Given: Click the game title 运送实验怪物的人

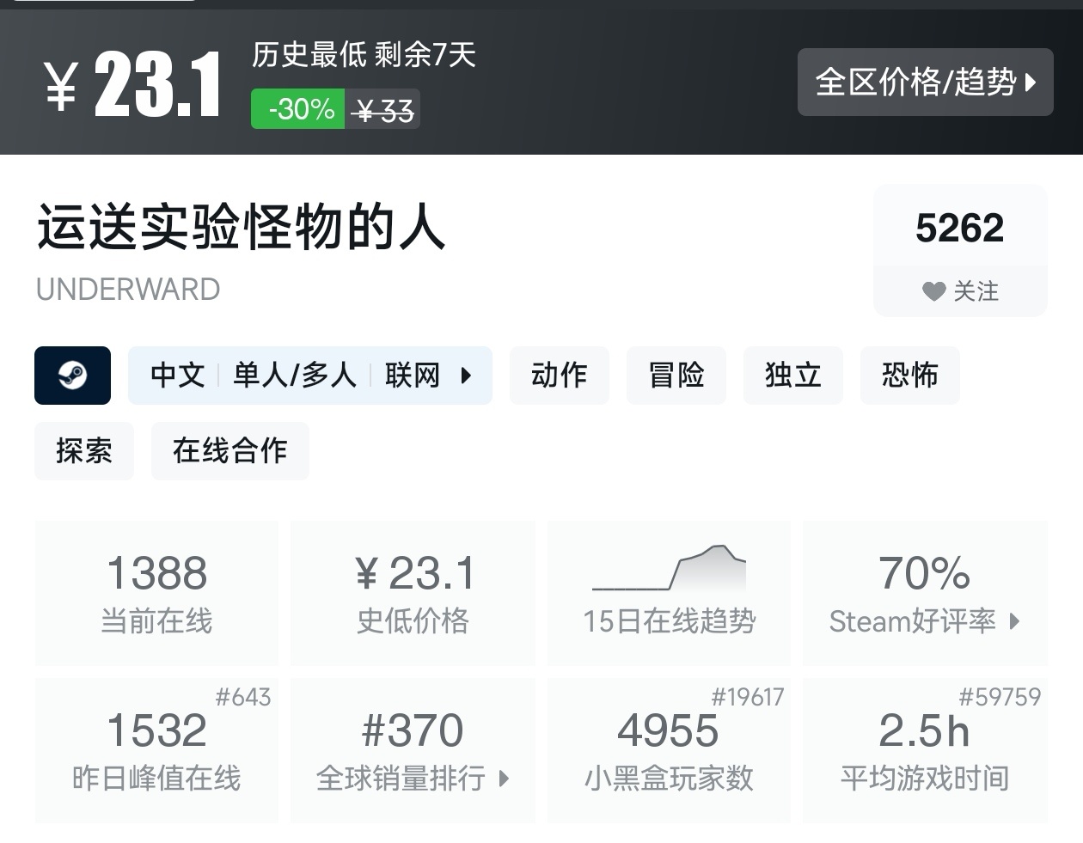Looking at the screenshot, I should click(241, 228).
